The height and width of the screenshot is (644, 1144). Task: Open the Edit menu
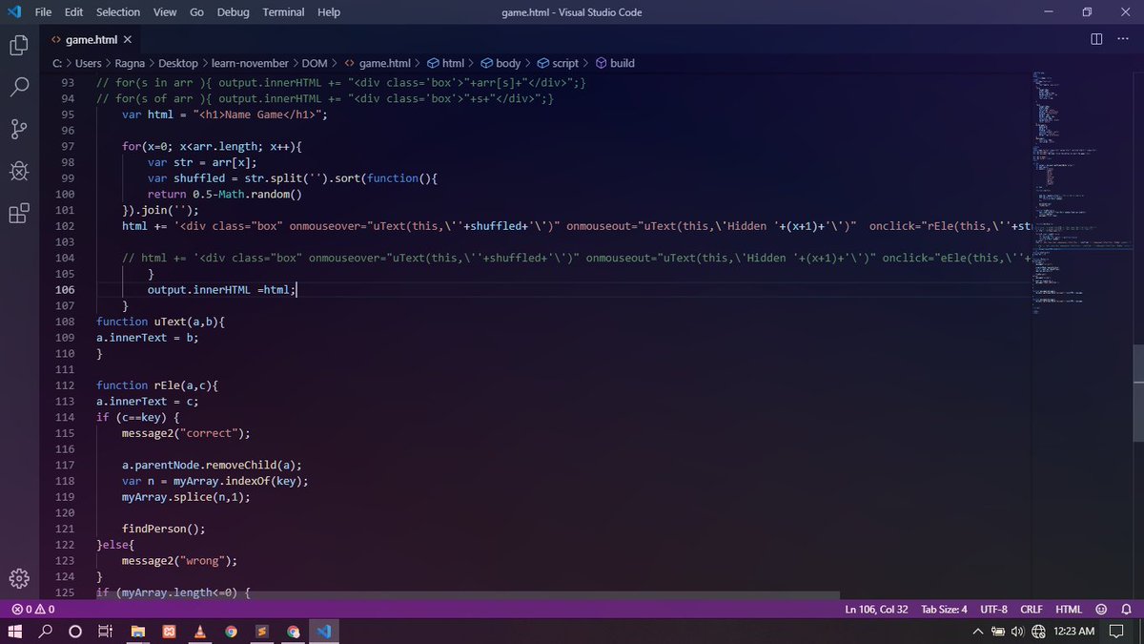click(74, 12)
